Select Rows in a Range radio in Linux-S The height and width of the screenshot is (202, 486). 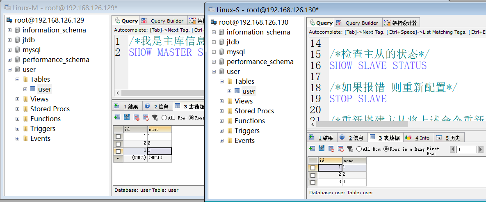386,149
